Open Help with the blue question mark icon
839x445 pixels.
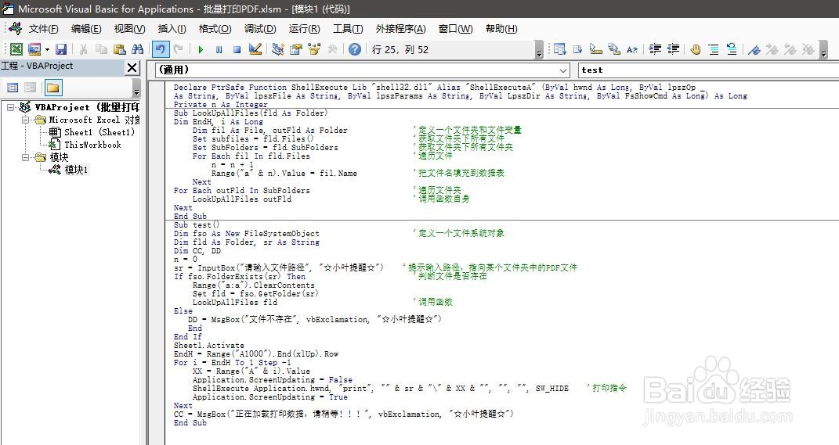coord(355,49)
